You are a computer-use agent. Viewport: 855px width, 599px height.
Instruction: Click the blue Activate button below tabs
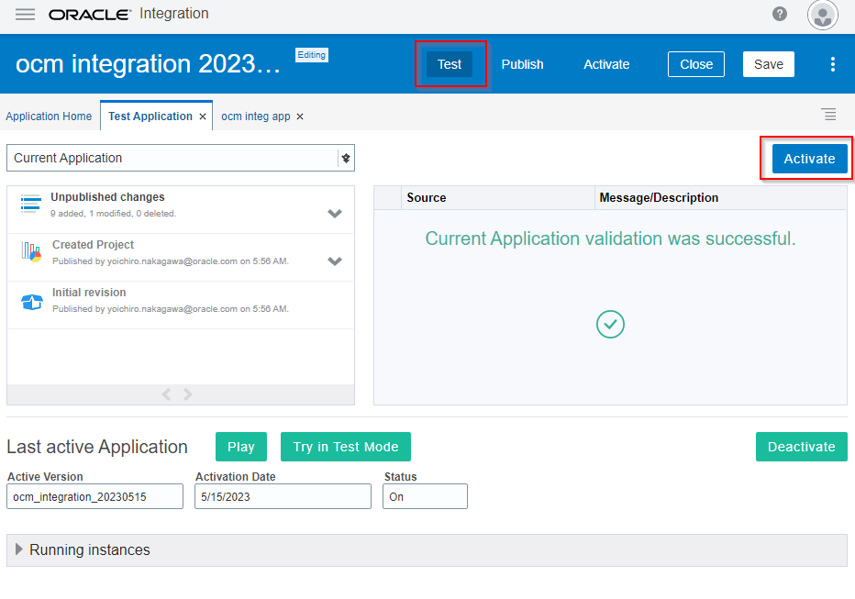(809, 159)
